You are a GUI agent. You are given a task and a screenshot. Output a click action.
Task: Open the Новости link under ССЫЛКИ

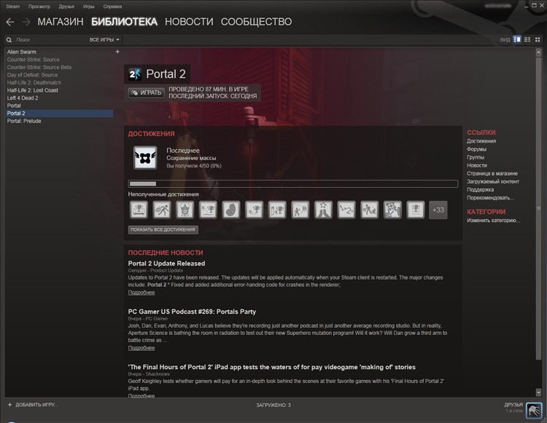[477, 165]
